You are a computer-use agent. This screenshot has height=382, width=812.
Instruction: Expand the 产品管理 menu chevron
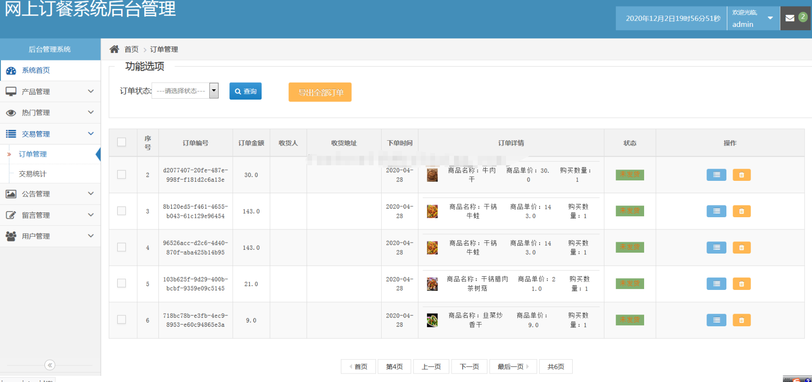click(91, 91)
